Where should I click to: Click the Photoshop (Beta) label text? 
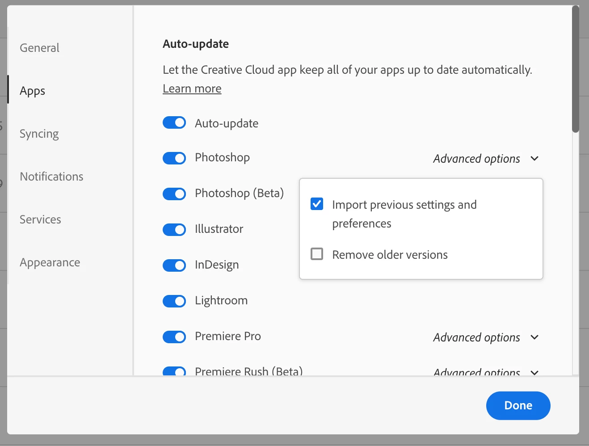(x=240, y=193)
